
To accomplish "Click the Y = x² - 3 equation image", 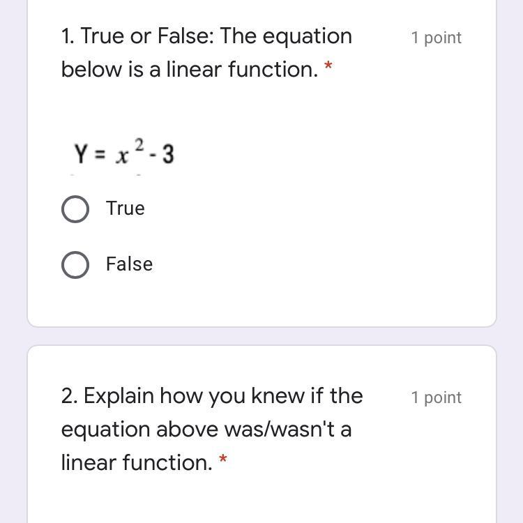I will coord(124,153).
